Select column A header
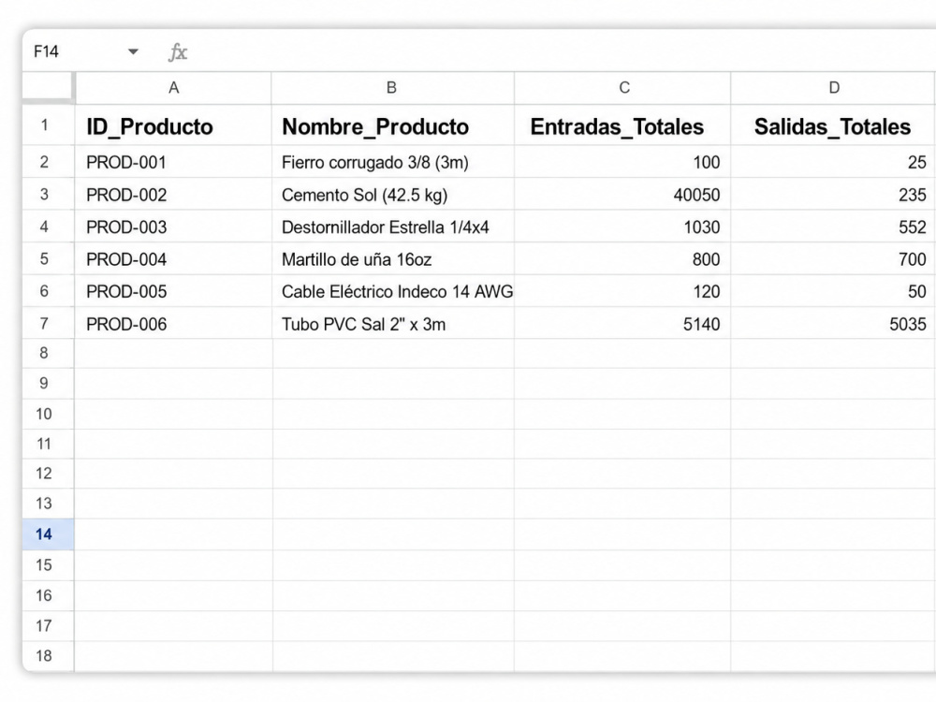 (173, 88)
